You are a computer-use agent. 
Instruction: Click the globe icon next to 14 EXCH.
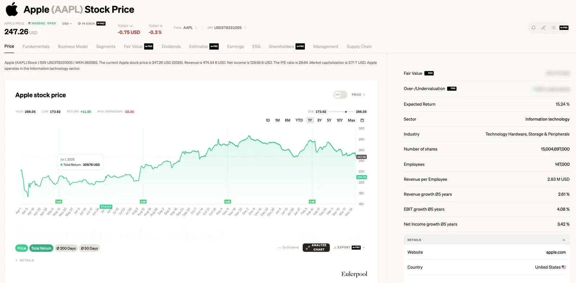(79, 24)
